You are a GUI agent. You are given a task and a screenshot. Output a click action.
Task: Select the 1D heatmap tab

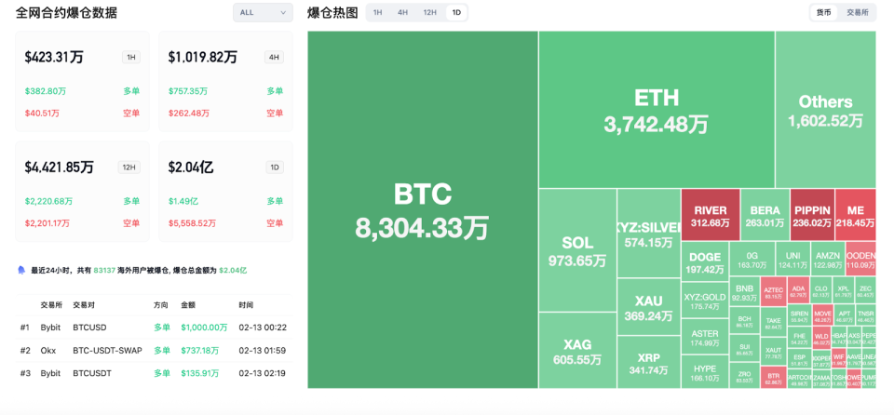coord(455,12)
